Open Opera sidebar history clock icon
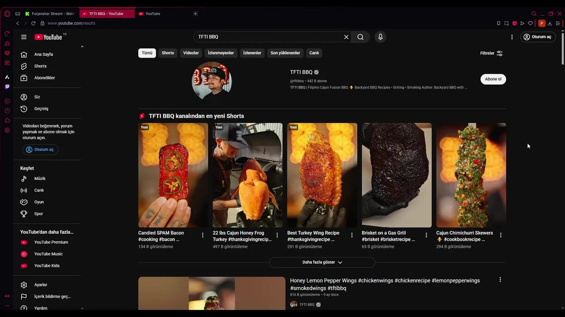The height and width of the screenshot is (317, 565). [x=7, y=111]
